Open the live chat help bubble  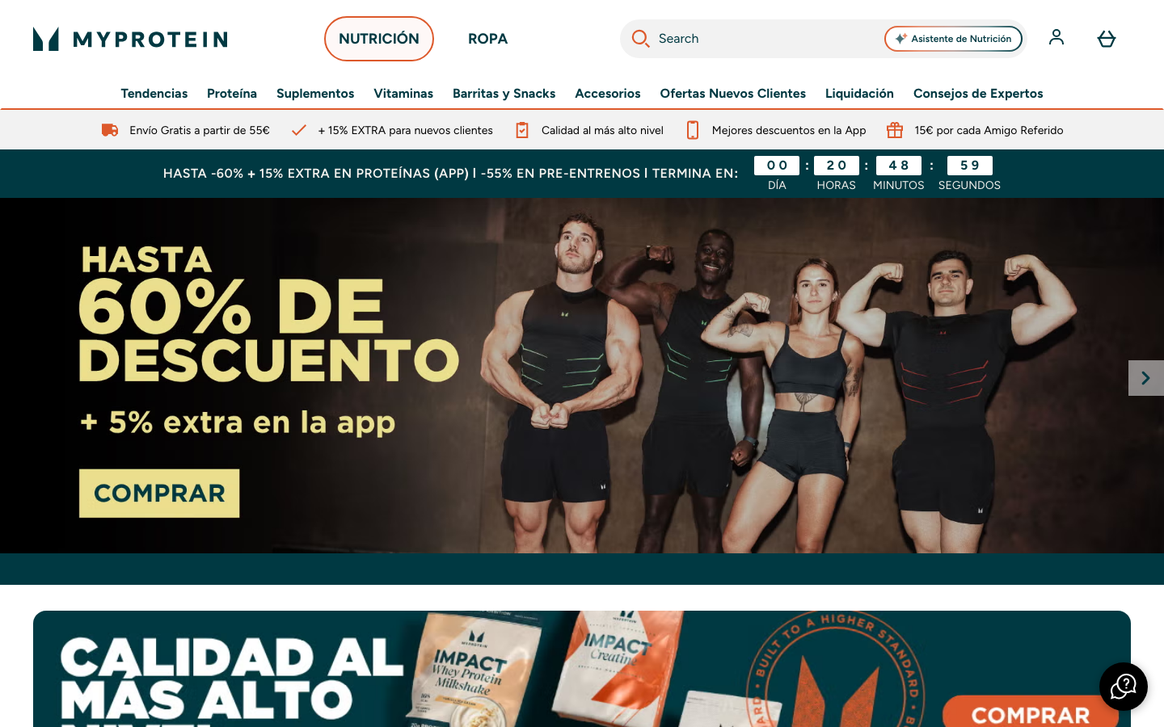[x=1124, y=687]
